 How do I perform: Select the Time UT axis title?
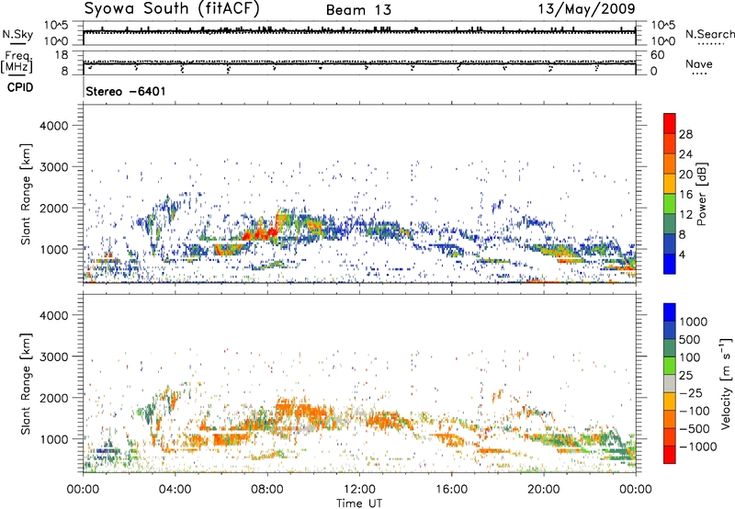pyautogui.click(x=359, y=503)
